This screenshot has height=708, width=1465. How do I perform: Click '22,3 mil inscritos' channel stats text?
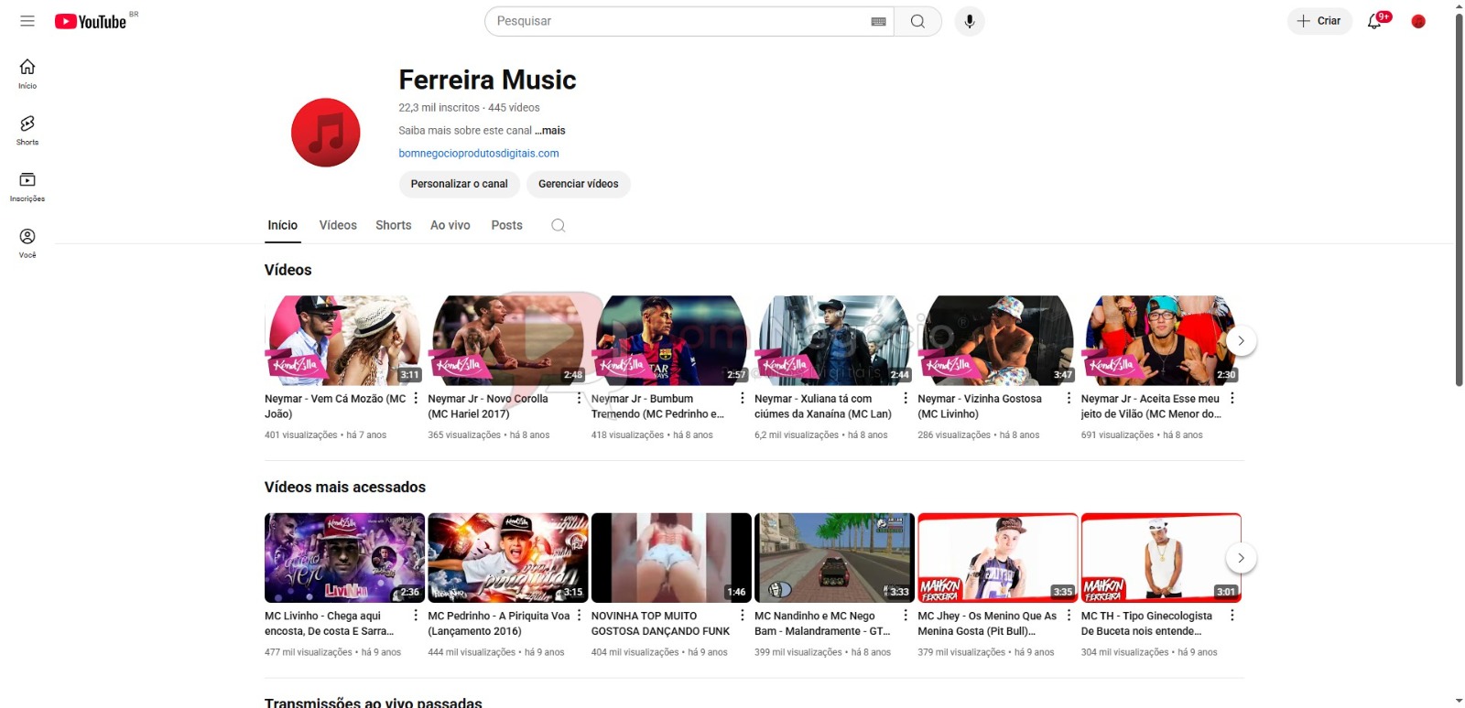(439, 108)
